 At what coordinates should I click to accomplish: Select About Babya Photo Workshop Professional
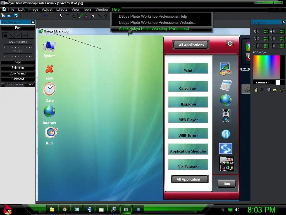click(162, 29)
